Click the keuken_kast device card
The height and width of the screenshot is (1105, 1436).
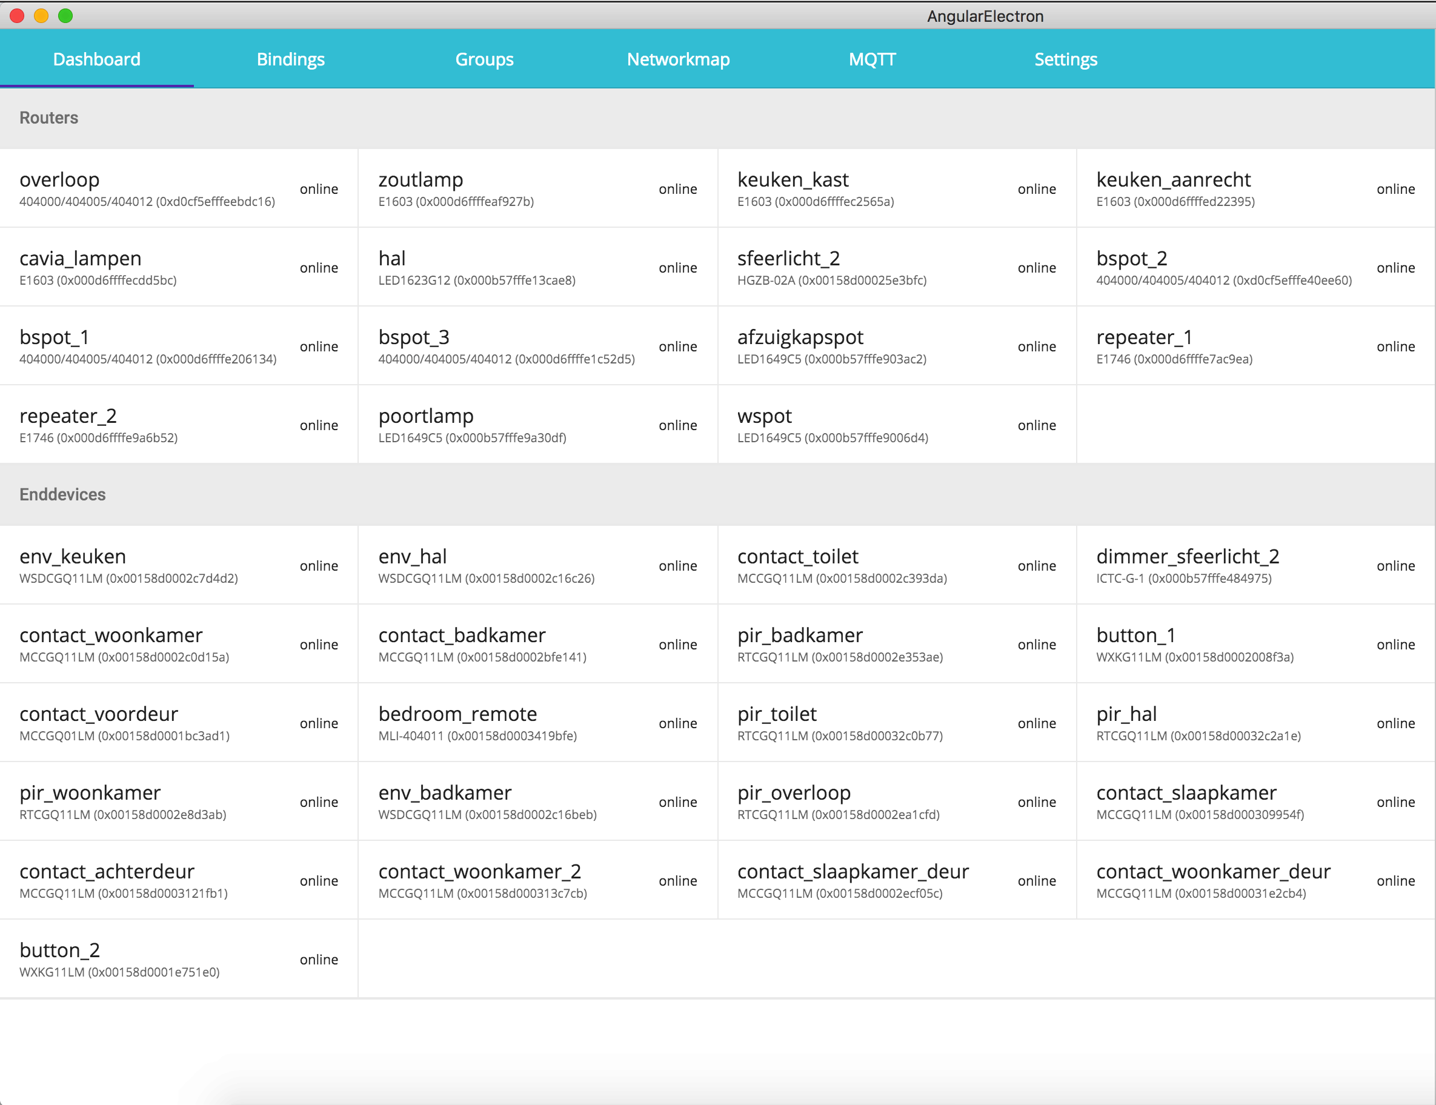(896, 188)
